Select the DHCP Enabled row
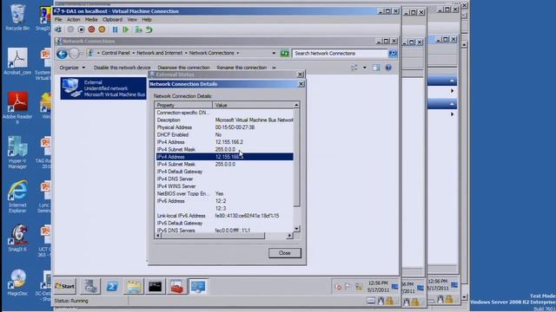 [224, 135]
